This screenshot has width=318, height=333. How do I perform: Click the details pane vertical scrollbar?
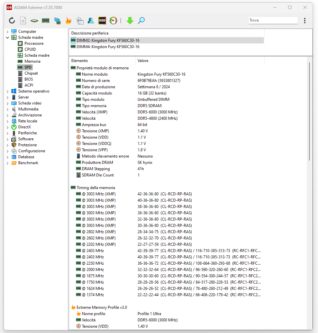click(309, 111)
